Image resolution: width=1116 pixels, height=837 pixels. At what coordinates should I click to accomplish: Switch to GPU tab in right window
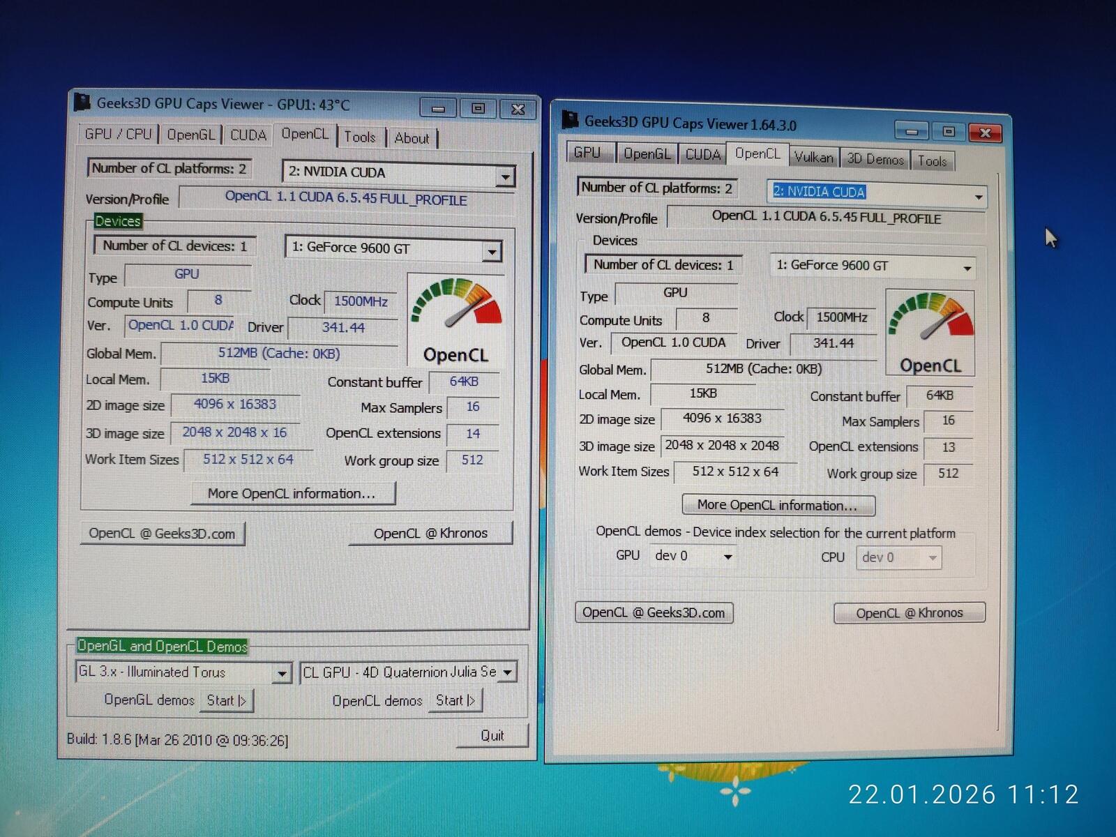[x=587, y=153]
